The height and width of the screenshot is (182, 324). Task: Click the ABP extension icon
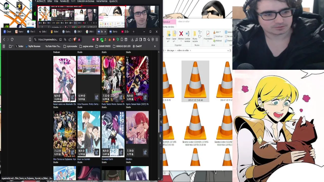[93, 39]
